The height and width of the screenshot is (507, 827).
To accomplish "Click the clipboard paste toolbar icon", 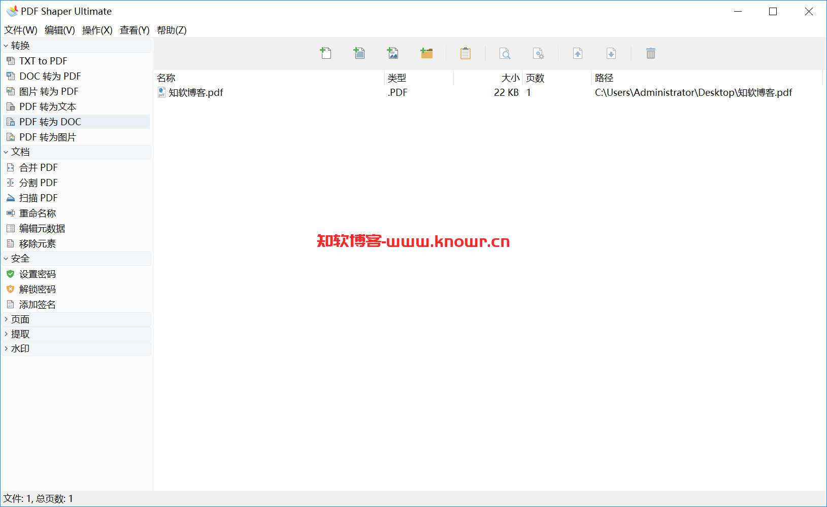I will pyautogui.click(x=466, y=53).
